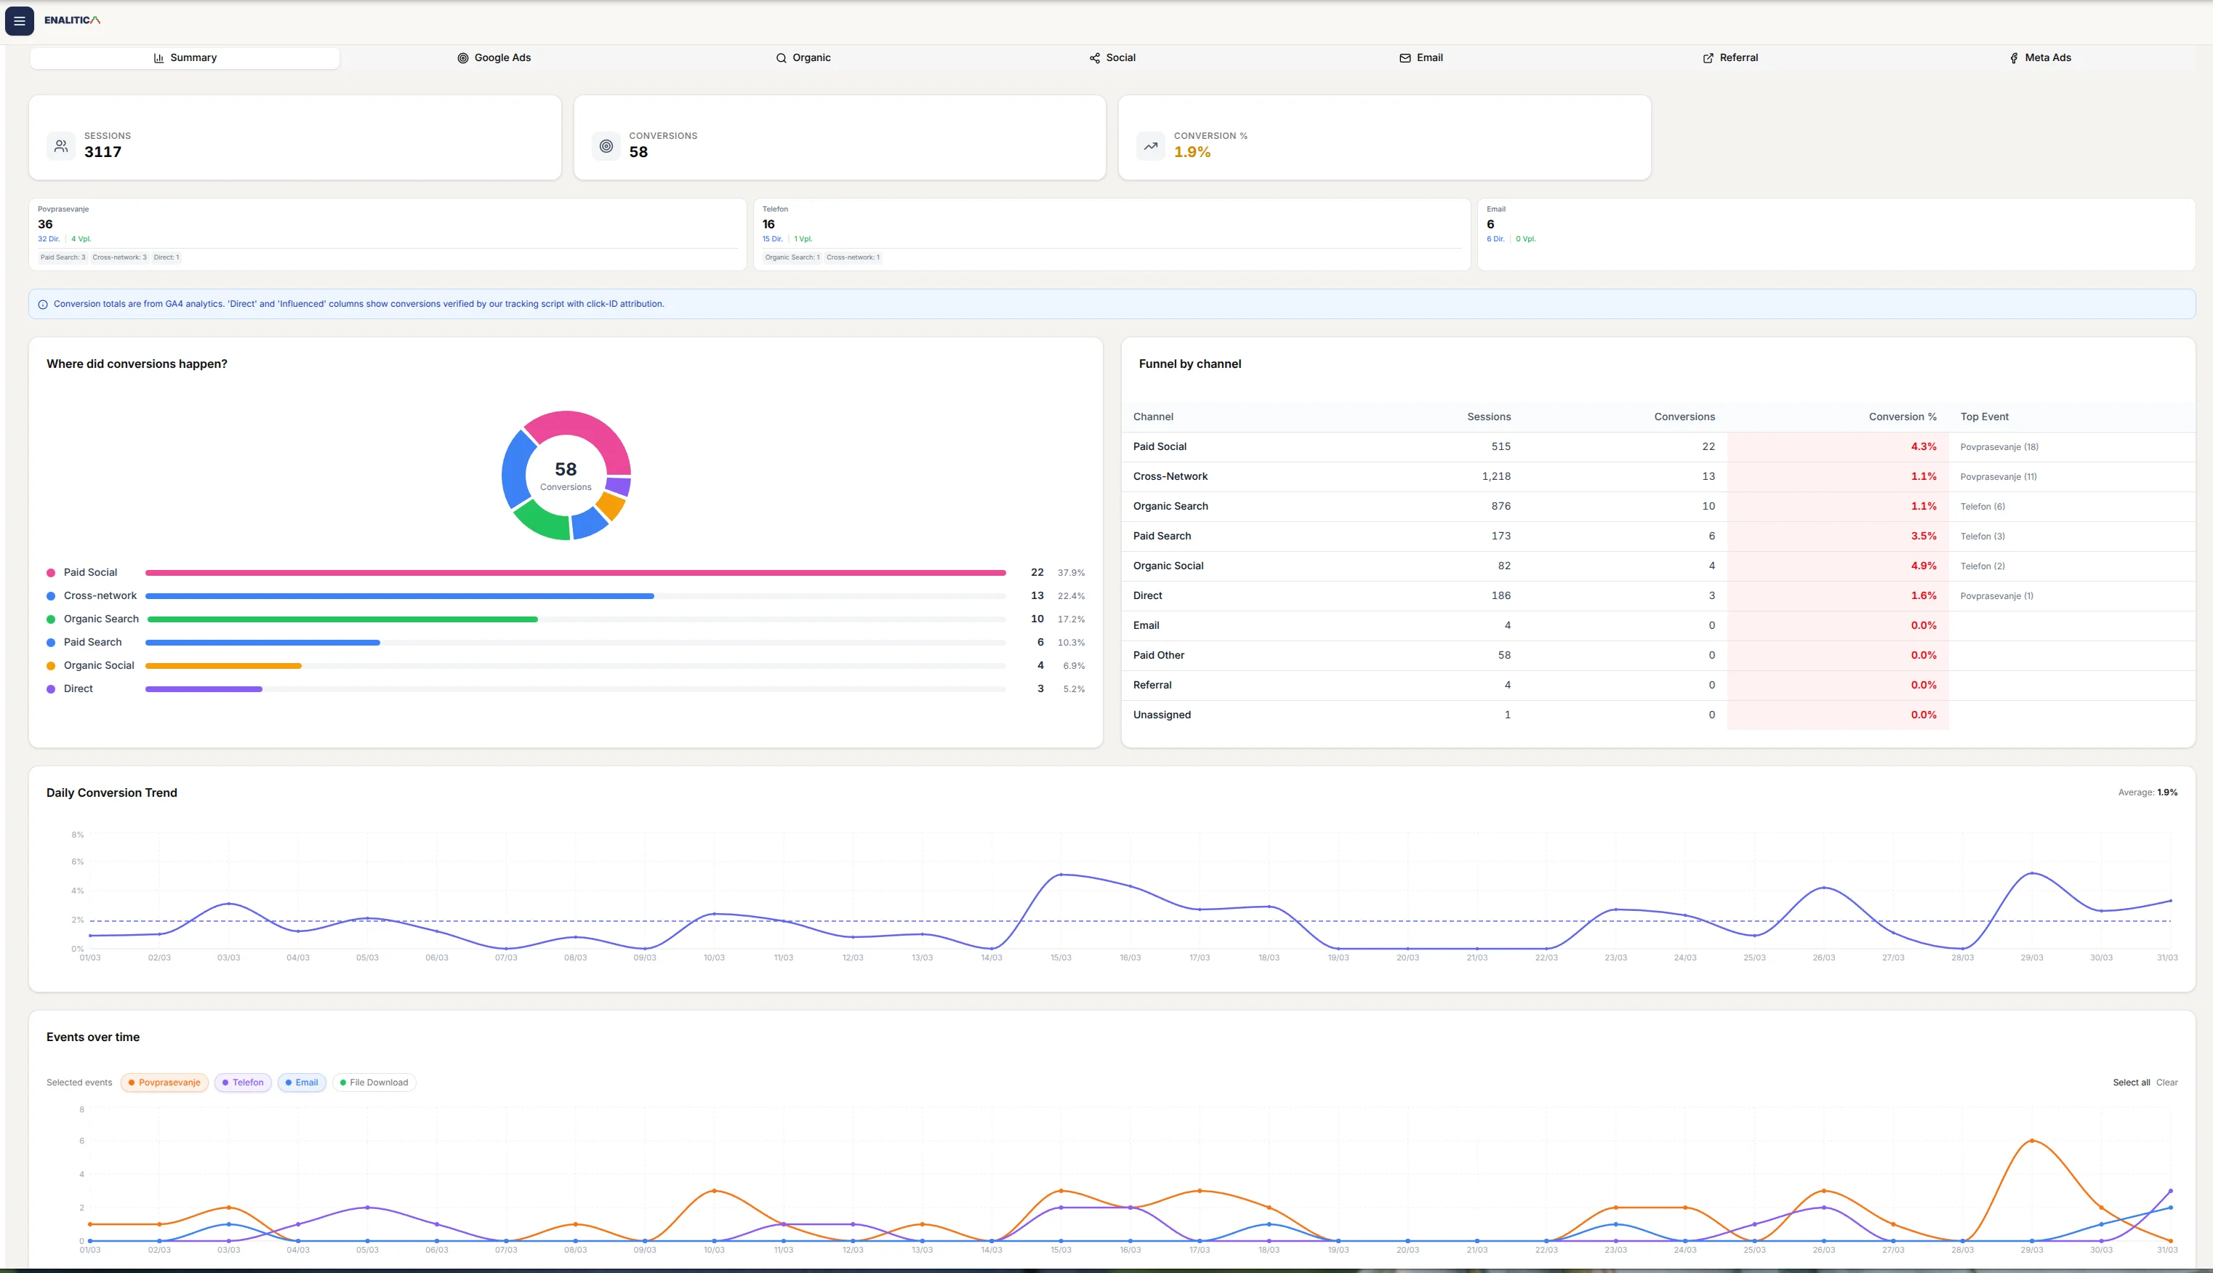The height and width of the screenshot is (1273, 2213).
Task: Click the Email envelope icon
Action: (x=1403, y=57)
